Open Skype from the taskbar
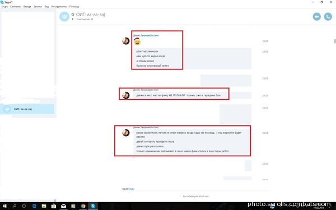This screenshot has width=336, height=210. click(93, 206)
